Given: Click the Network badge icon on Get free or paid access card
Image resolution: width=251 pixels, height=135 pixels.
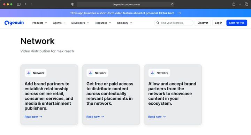Looking at the screenshot, I should 91,73.
